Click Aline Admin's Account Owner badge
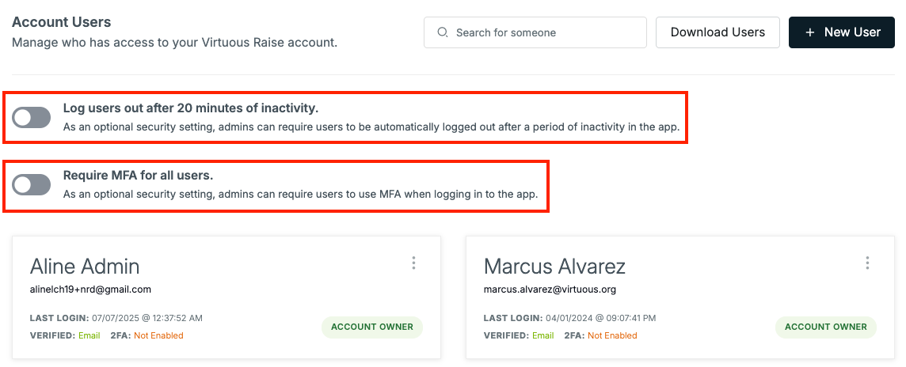The width and height of the screenshot is (906, 367). (x=372, y=327)
